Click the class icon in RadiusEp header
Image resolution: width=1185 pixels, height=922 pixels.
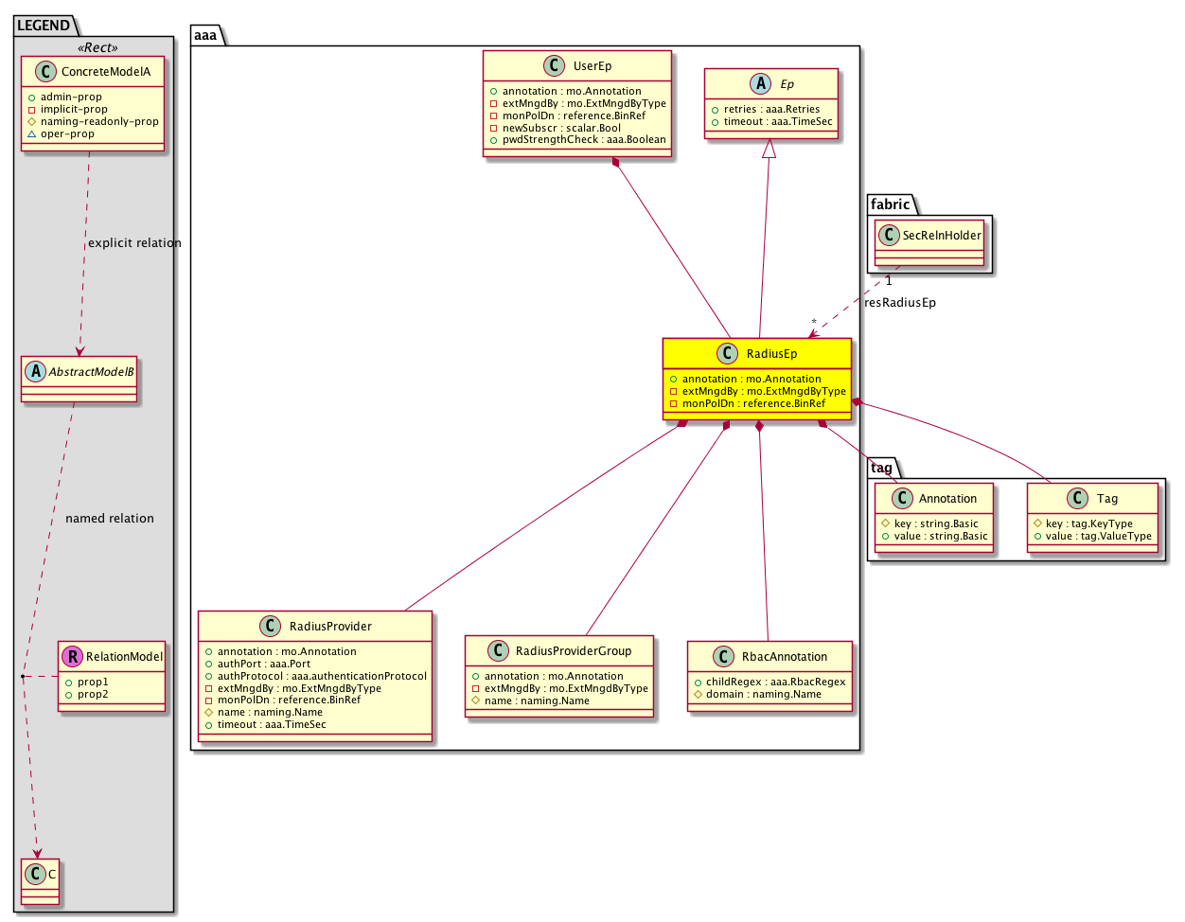[728, 354]
